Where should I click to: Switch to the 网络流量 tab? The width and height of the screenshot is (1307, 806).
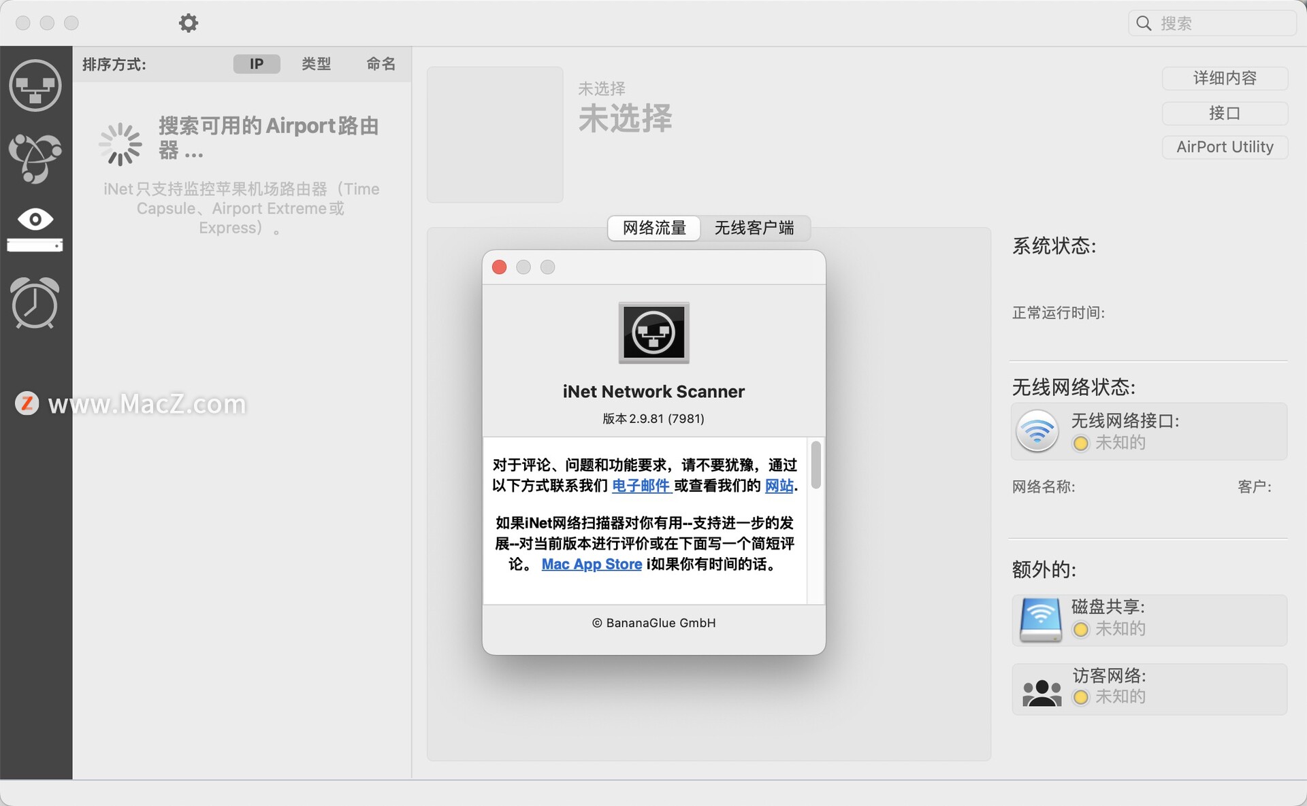[x=654, y=228]
